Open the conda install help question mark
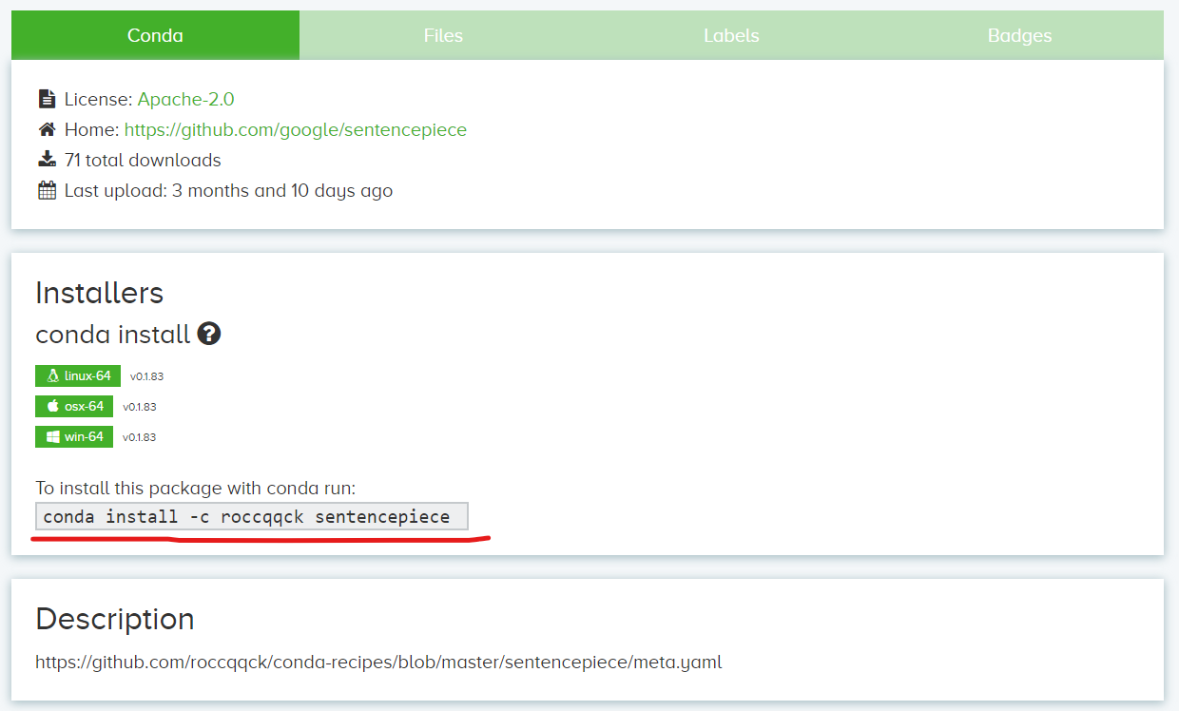 point(208,334)
